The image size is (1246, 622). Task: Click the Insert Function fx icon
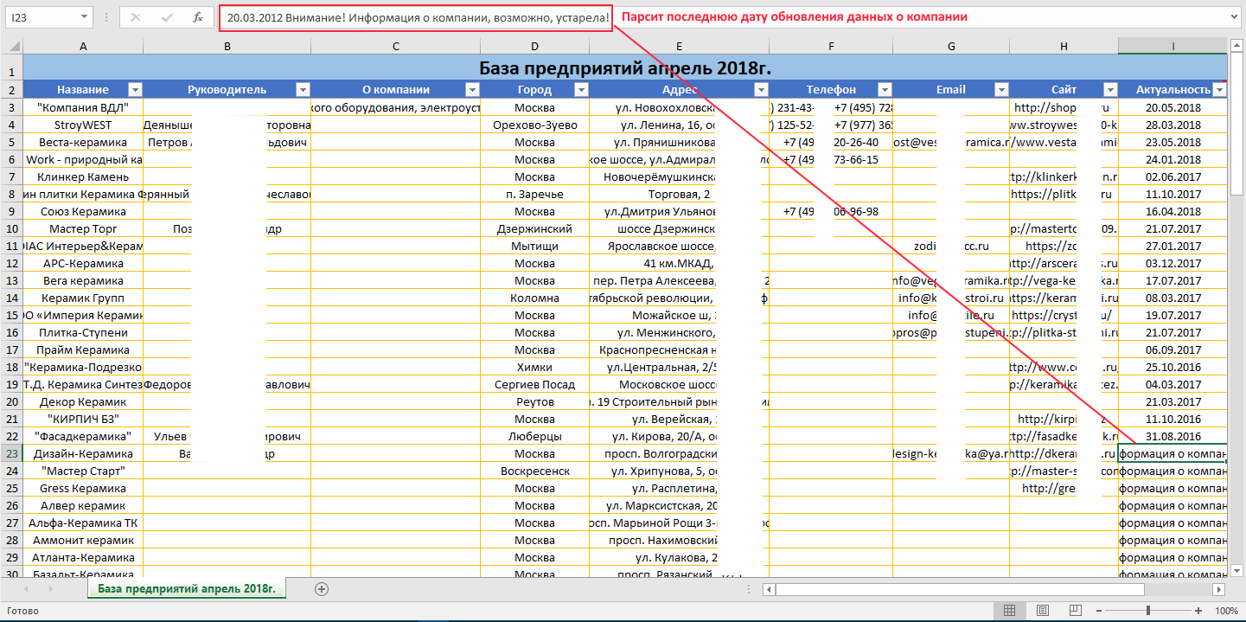[x=198, y=17]
